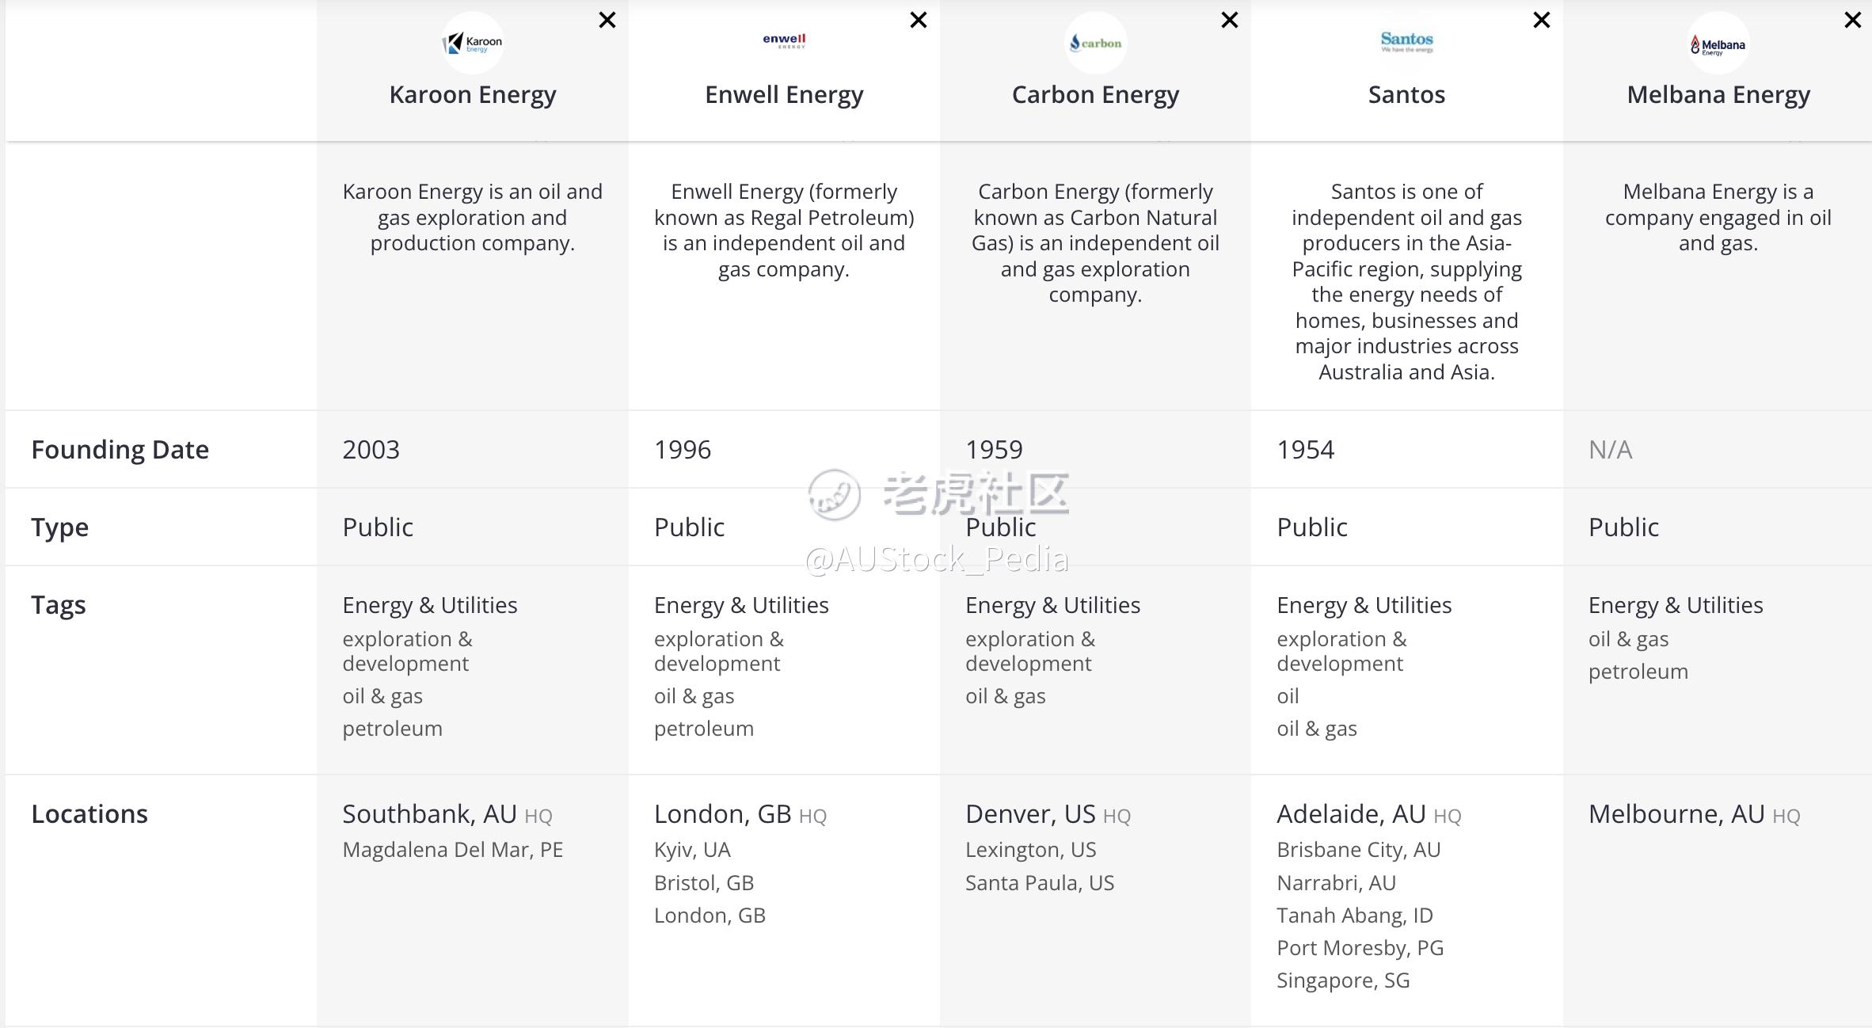The width and height of the screenshot is (1872, 1028).
Task: Remove Melbana Energy column with X
Action: tap(1853, 20)
